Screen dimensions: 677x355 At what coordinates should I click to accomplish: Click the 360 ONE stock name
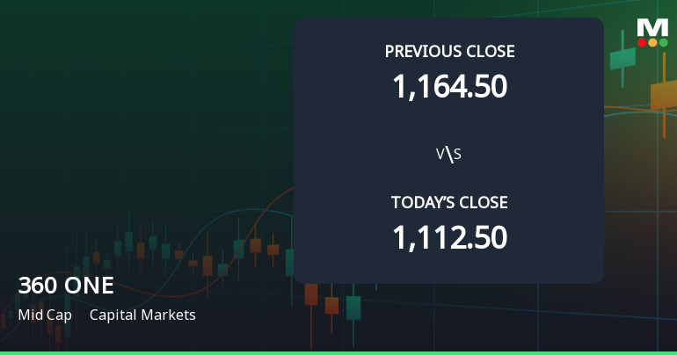pyautogui.click(x=66, y=286)
